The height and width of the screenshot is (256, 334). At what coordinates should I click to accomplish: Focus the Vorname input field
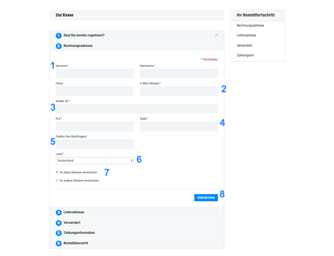pyautogui.click(x=95, y=74)
